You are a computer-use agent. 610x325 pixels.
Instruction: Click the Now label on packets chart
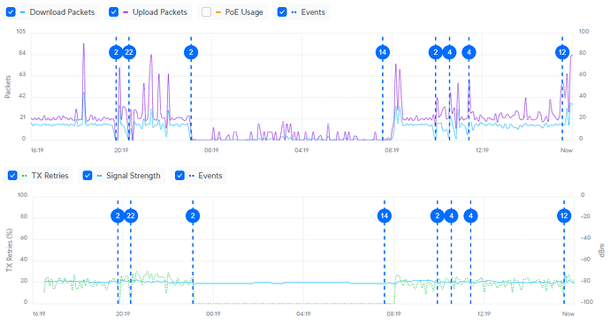pos(567,150)
